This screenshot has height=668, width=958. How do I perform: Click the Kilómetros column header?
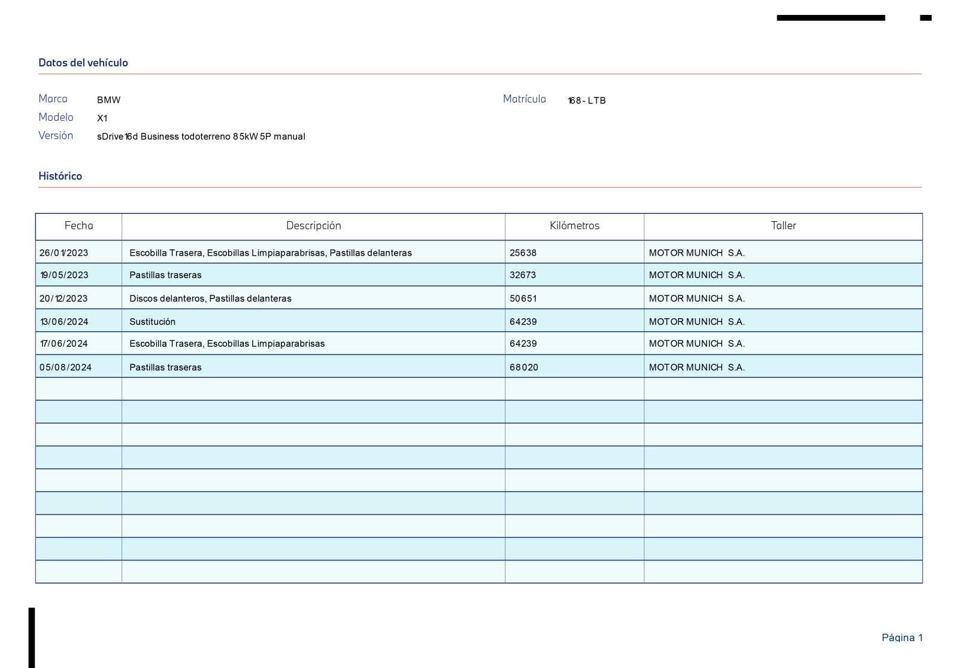574,226
